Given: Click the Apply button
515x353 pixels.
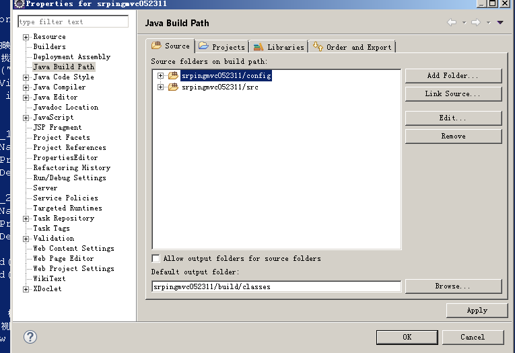Looking at the screenshot, I should pyautogui.click(x=477, y=311).
